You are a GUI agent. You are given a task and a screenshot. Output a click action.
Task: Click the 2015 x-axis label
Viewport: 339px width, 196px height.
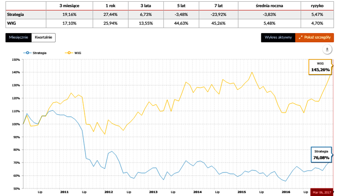click(242, 192)
